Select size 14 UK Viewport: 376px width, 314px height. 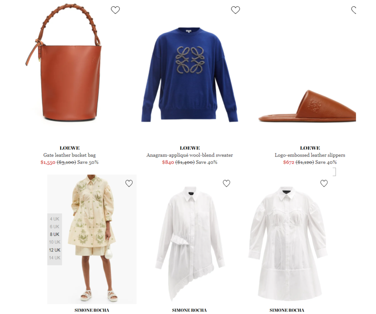54,258
